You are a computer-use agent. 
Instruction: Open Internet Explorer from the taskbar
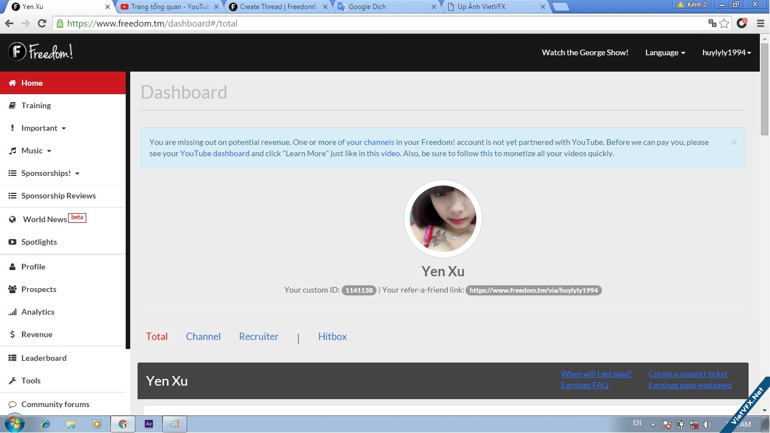[46, 424]
